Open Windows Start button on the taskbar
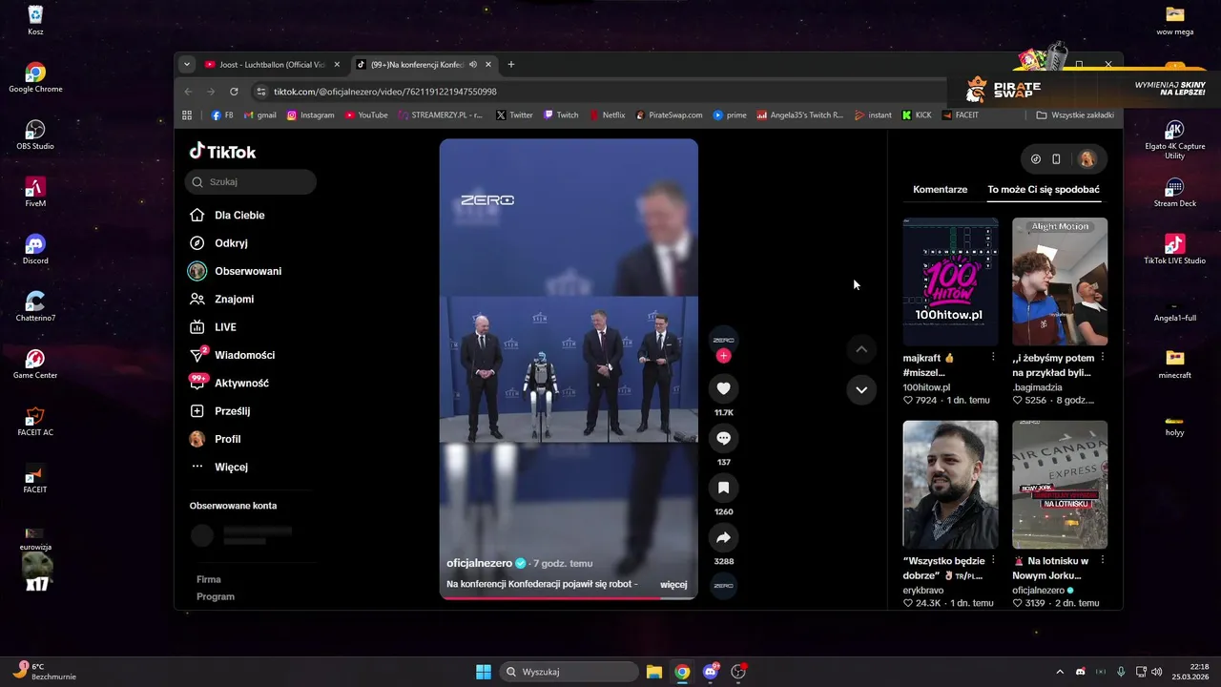Image resolution: width=1221 pixels, height=687 pixels. click(484, 672)
